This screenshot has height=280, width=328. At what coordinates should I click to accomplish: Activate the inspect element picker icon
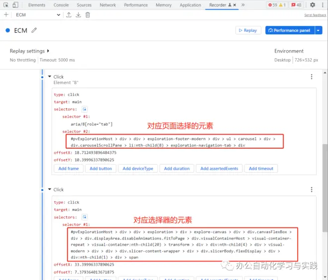pyautogui.click(x=6, y=5)
